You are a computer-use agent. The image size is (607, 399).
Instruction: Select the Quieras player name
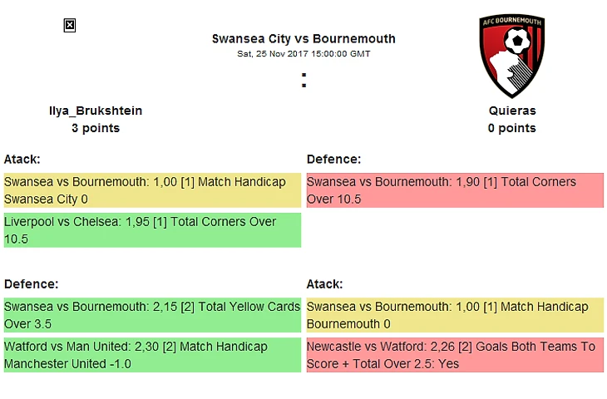[512, 111]
